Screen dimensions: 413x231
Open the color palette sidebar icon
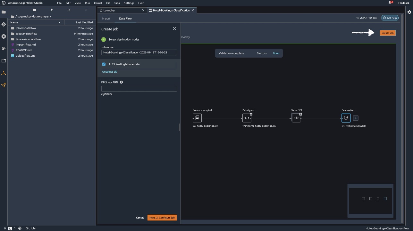click(4, 49)
